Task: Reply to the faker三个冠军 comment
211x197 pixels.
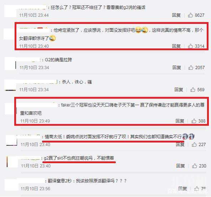Action: click(x=180, y=121)
